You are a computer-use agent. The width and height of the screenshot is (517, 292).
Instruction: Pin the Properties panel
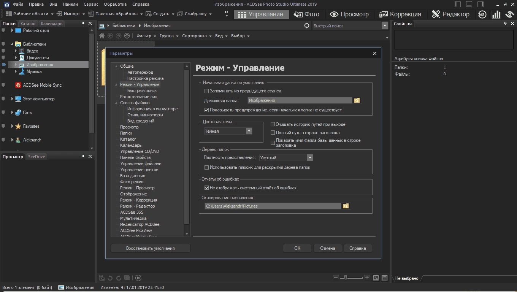[x=506, y=24]
